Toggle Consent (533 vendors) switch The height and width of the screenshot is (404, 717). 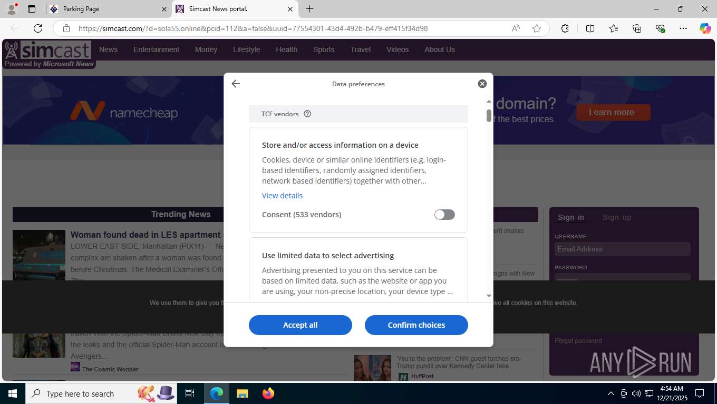(444, 215)
